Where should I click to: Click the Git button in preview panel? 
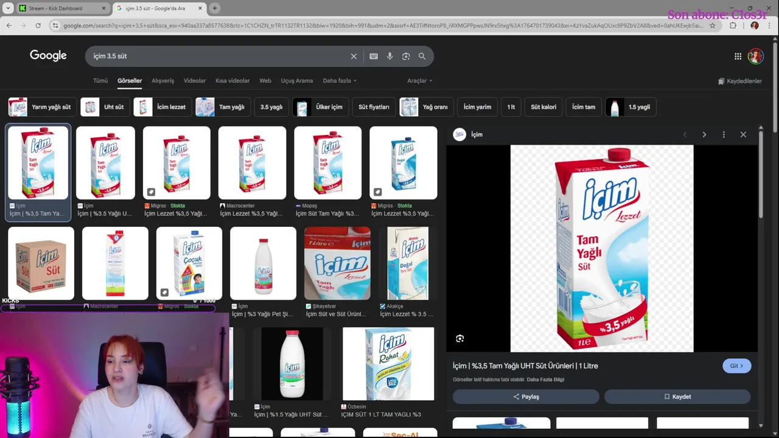[736, 366]
